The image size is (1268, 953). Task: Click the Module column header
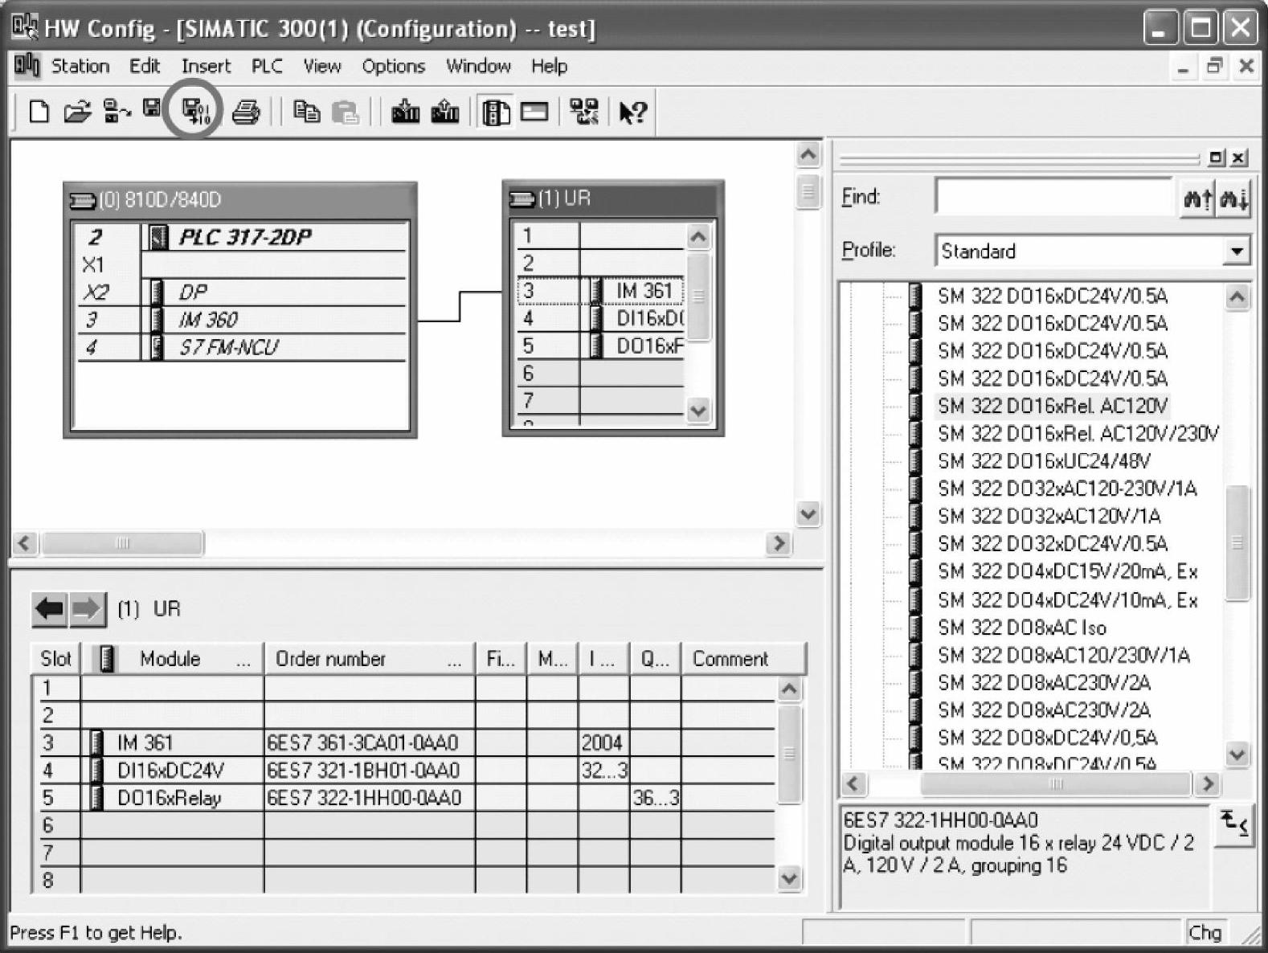point(172,659)
